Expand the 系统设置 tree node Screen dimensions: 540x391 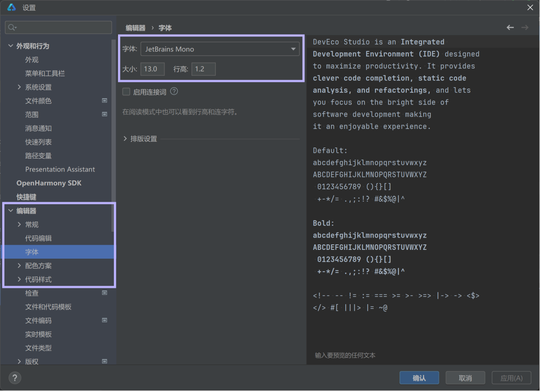[x=19, y=87]
